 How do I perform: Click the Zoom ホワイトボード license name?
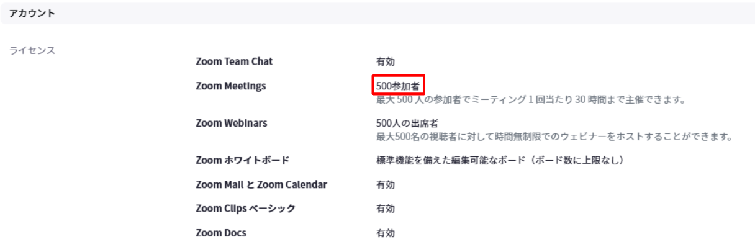(x=242, y=160)
